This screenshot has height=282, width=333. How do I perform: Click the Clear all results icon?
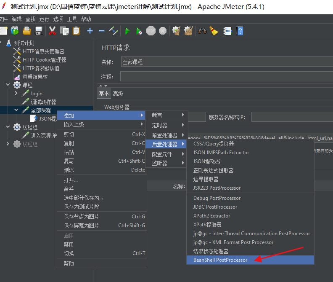(x=188, y=31)
